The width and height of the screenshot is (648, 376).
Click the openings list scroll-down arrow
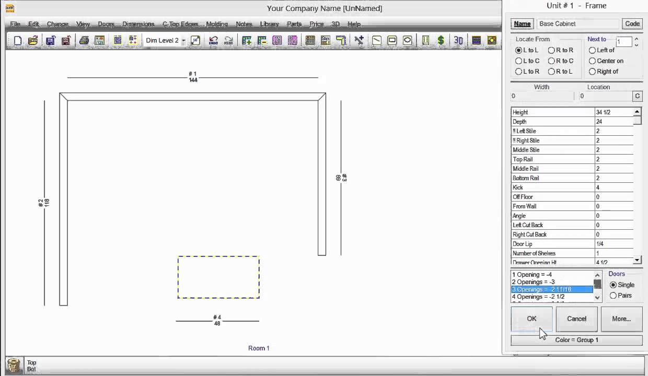(x=597, y=297)
